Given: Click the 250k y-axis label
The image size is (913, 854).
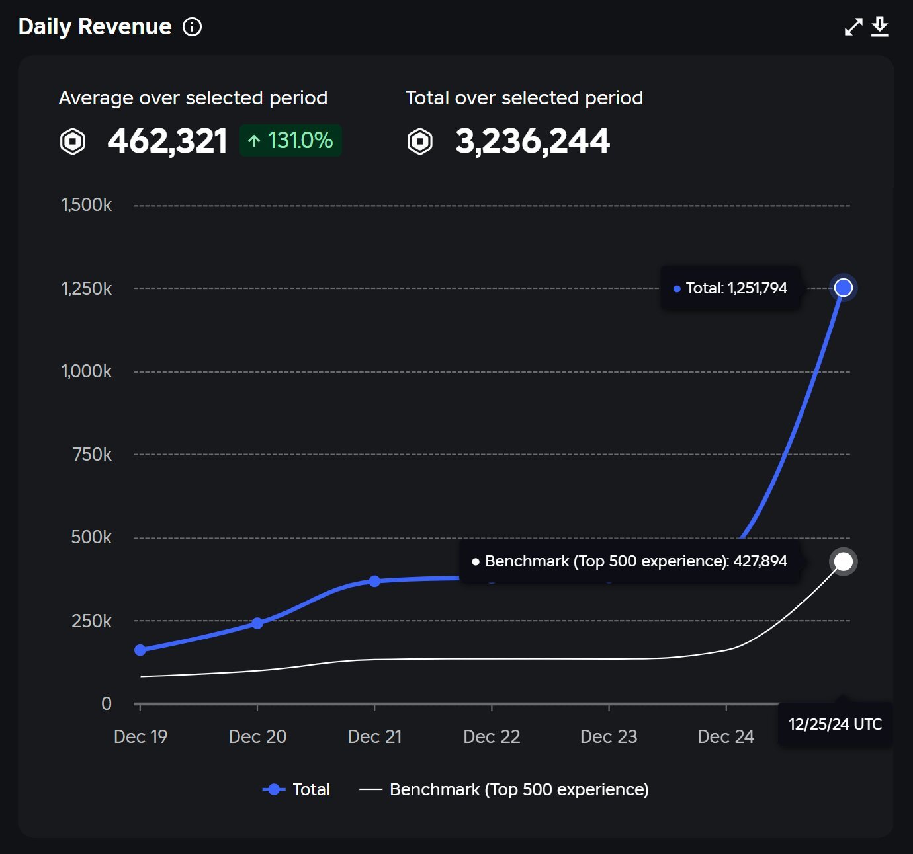Looking at the screenshot, I should [x=91, y=621].
